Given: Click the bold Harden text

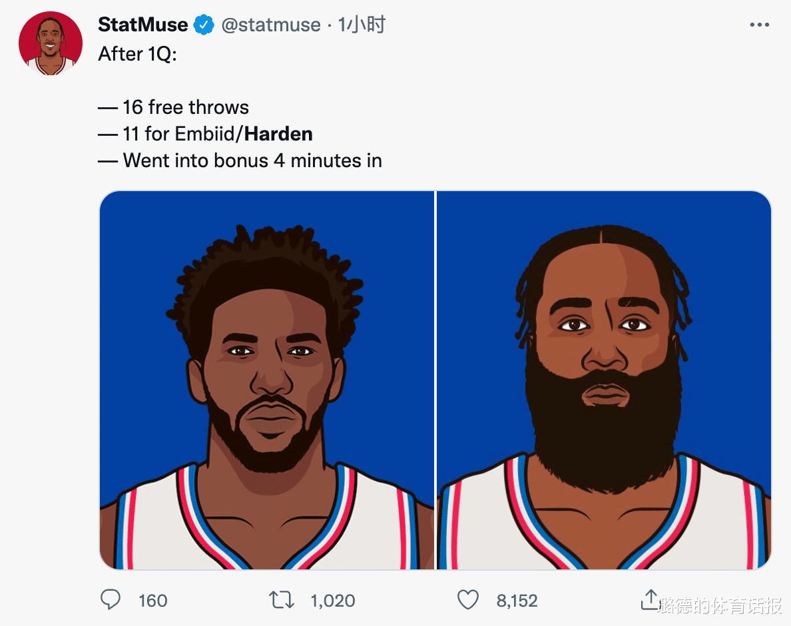Looking at the screenshot, I should [278, 134].
